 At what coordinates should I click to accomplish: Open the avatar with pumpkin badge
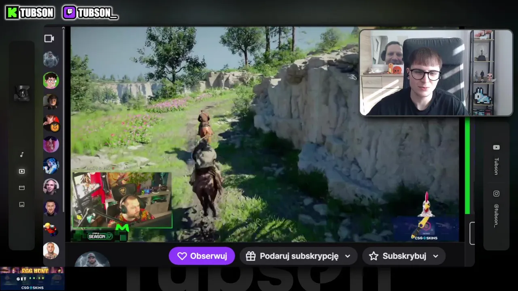click(x=51, y=123)
